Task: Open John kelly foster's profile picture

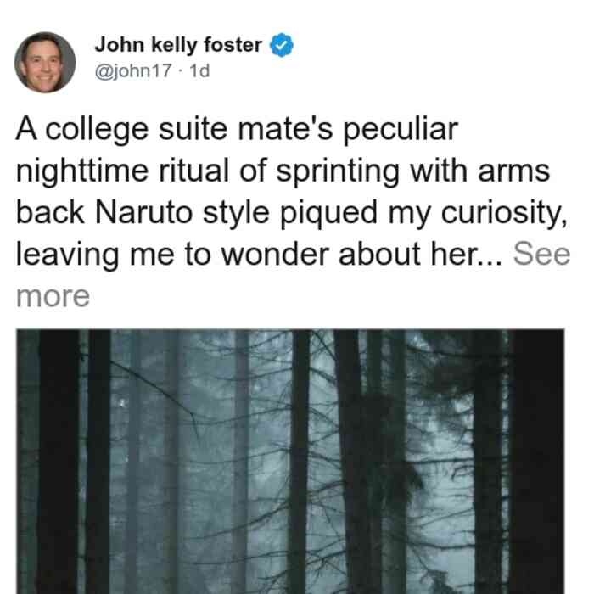Action: (x=45, y=63)
